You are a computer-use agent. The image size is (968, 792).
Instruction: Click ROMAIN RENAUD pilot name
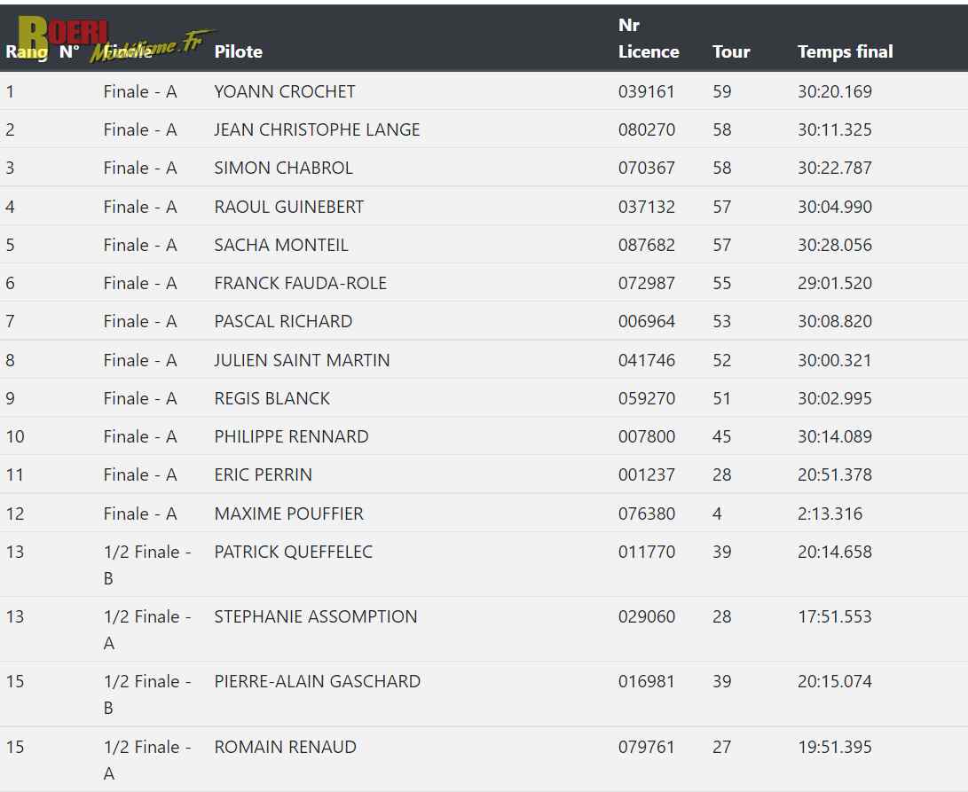click(285, 747)
